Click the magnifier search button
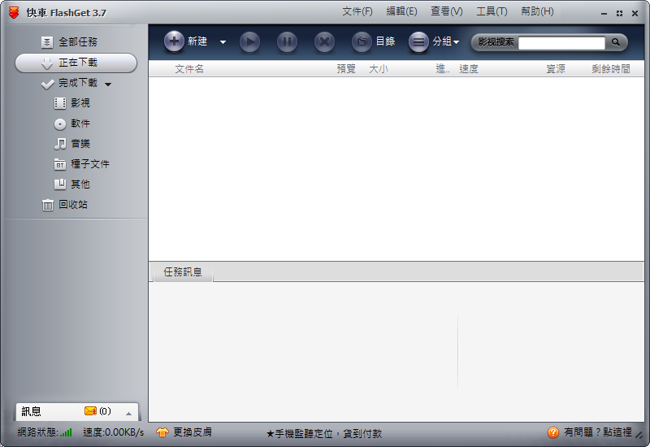Screen dimensions: 650x447 (x=616, y=42)
